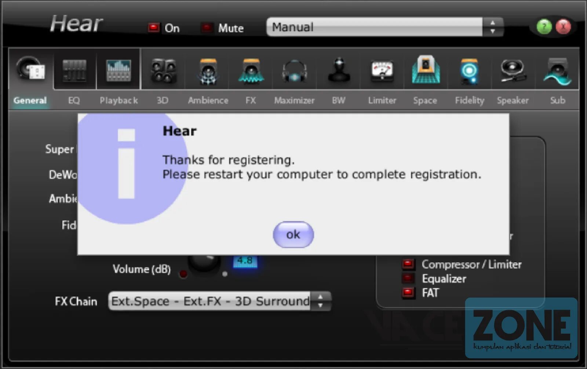Open the Maximizer headphones icon

[294, 71]
